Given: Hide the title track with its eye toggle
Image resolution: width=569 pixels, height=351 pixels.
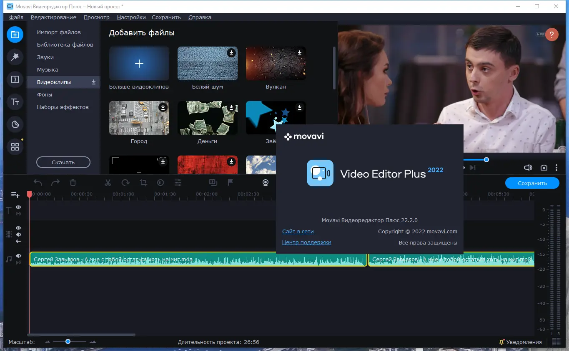Looking at the screenshot, I should pos(18,207).
